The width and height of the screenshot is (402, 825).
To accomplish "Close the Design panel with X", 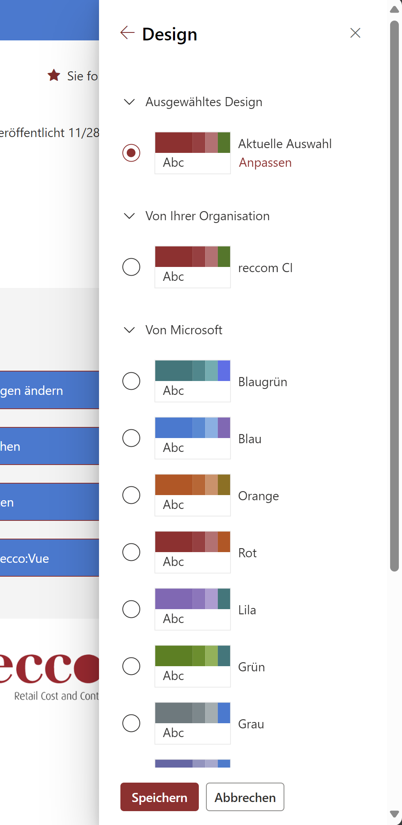I will (x=355, y=33).
